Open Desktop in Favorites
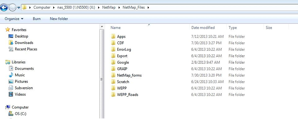This screenshot has height=119, width=298. tap(21, 36)
